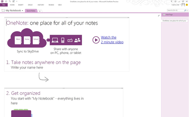This screenshot has width=189, height=117.
Task: Open the HISTORY ribbon tab
Action: [41, 5]
